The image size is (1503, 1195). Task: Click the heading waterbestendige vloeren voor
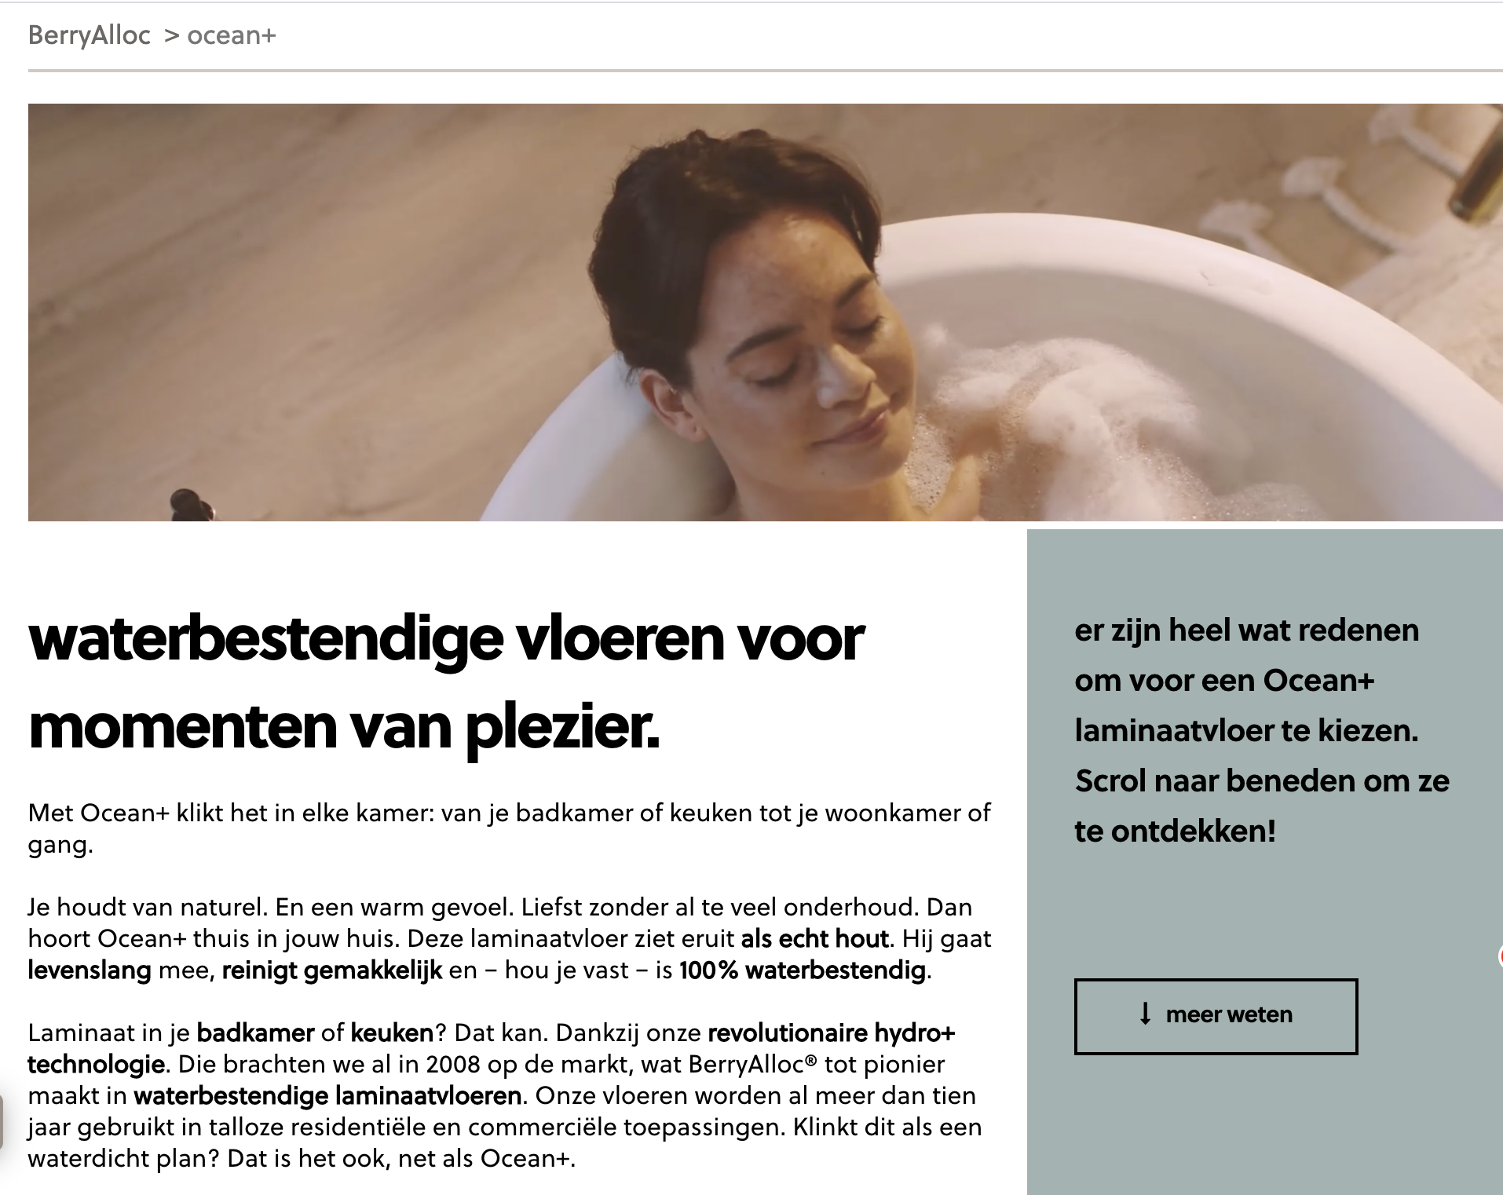pyautogui.click(x=446, y=640)
